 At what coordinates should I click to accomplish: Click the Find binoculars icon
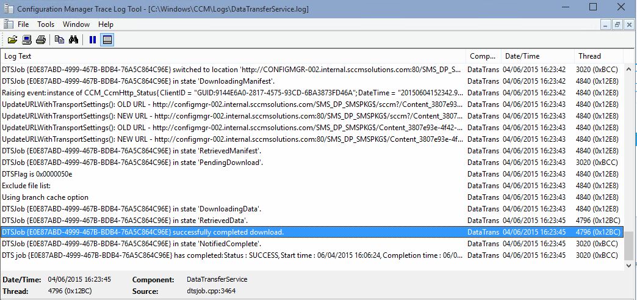coord(73,40)
